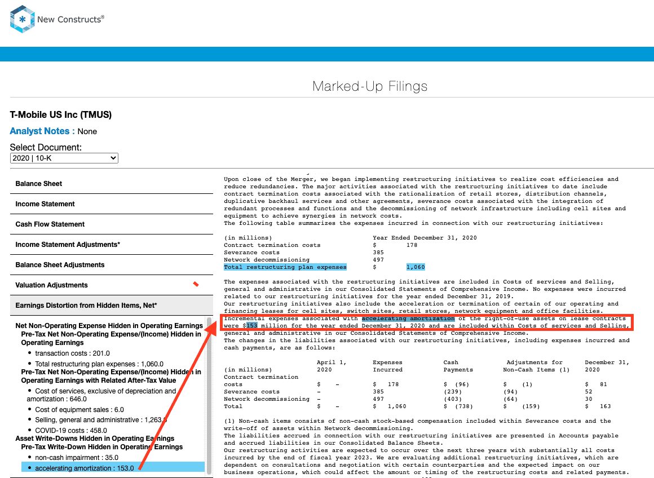Click Asset Write-Downs Hidden in Operating Earnings heading

tap(95, 439)
